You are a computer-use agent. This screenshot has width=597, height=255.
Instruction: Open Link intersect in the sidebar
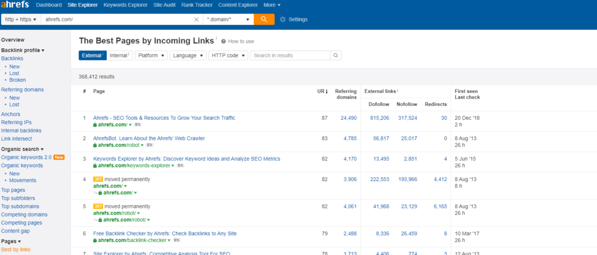16,139
